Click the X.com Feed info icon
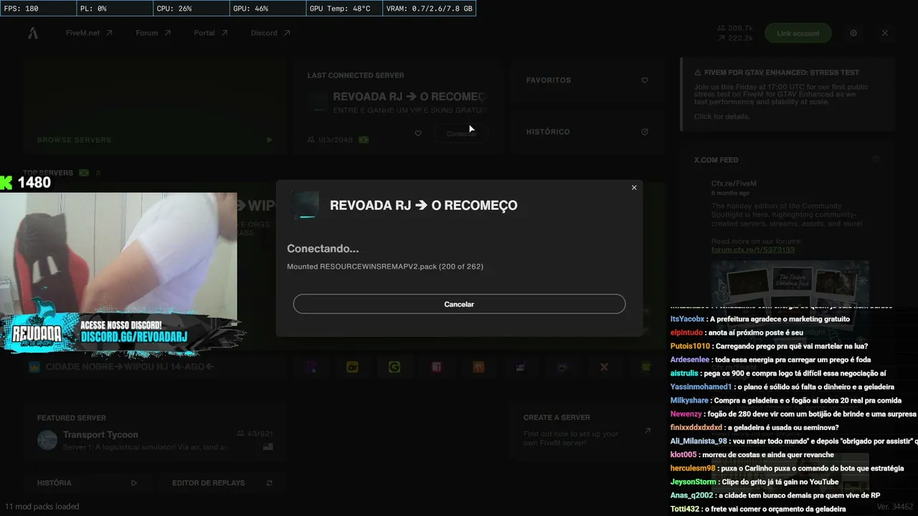The image size is (918, 516). (876, 160)
